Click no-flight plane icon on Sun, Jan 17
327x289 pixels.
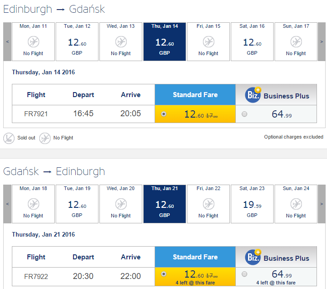296,42
